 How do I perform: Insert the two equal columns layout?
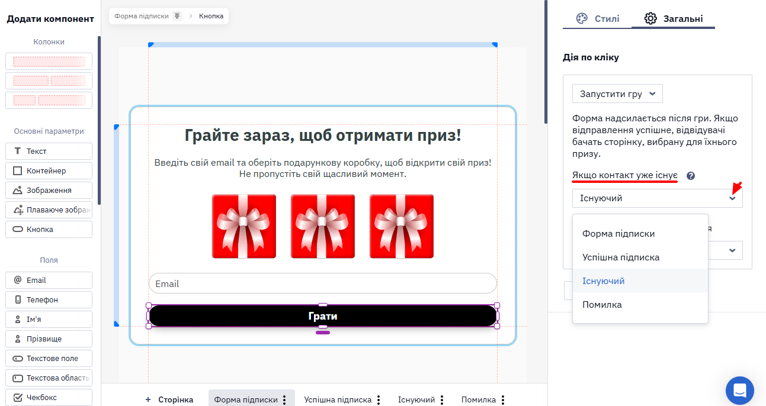(49, 80)
